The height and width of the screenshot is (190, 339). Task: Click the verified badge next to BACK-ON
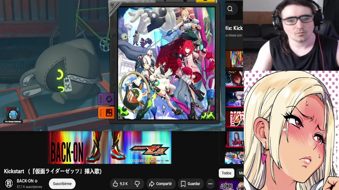coord(36,181)
